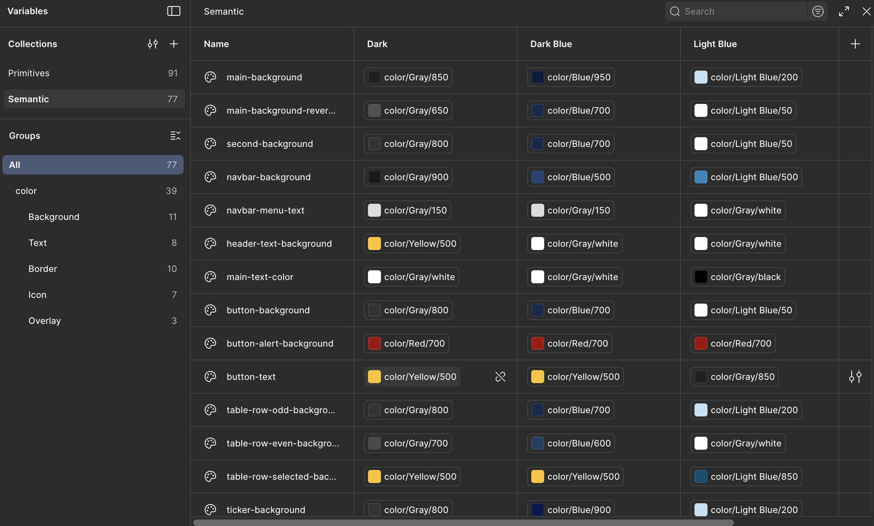The height and width of the screenshot is (526, 874).
Task: Click the color/Gray/850 main-background chip
Action: (x=408, y=77)
